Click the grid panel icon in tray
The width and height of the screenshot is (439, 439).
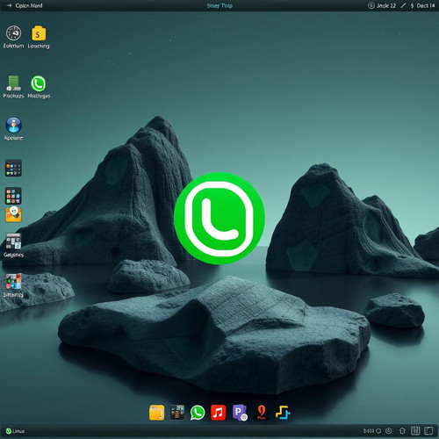[x=415, y=431]
